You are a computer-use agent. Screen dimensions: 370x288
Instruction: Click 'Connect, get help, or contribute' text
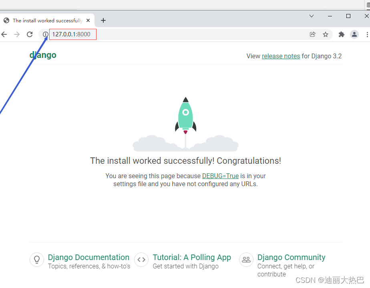click(x=286, y=270)
